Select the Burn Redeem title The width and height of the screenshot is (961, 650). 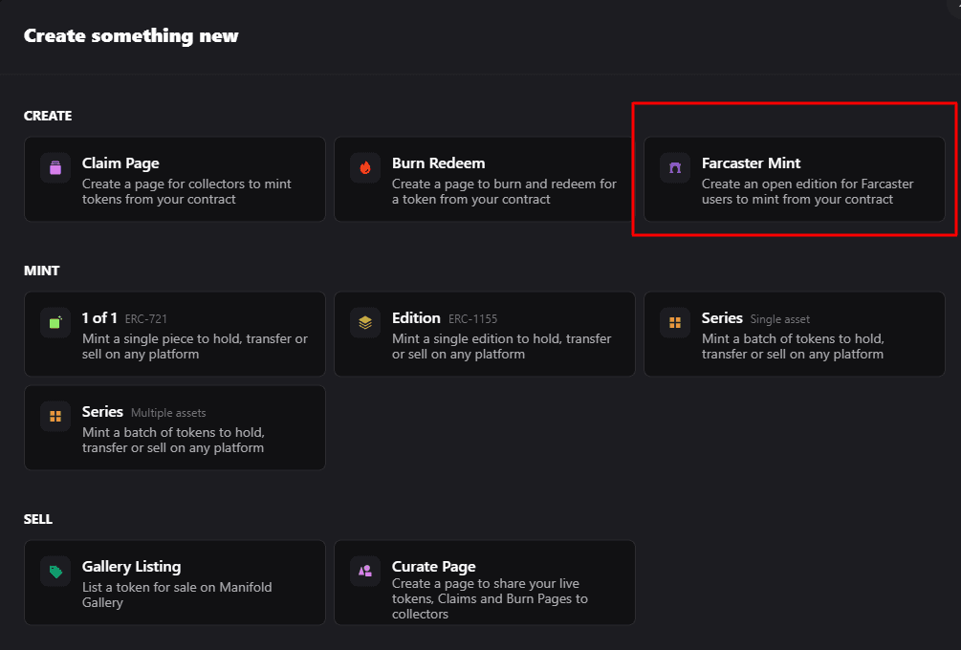pos(438,162)
